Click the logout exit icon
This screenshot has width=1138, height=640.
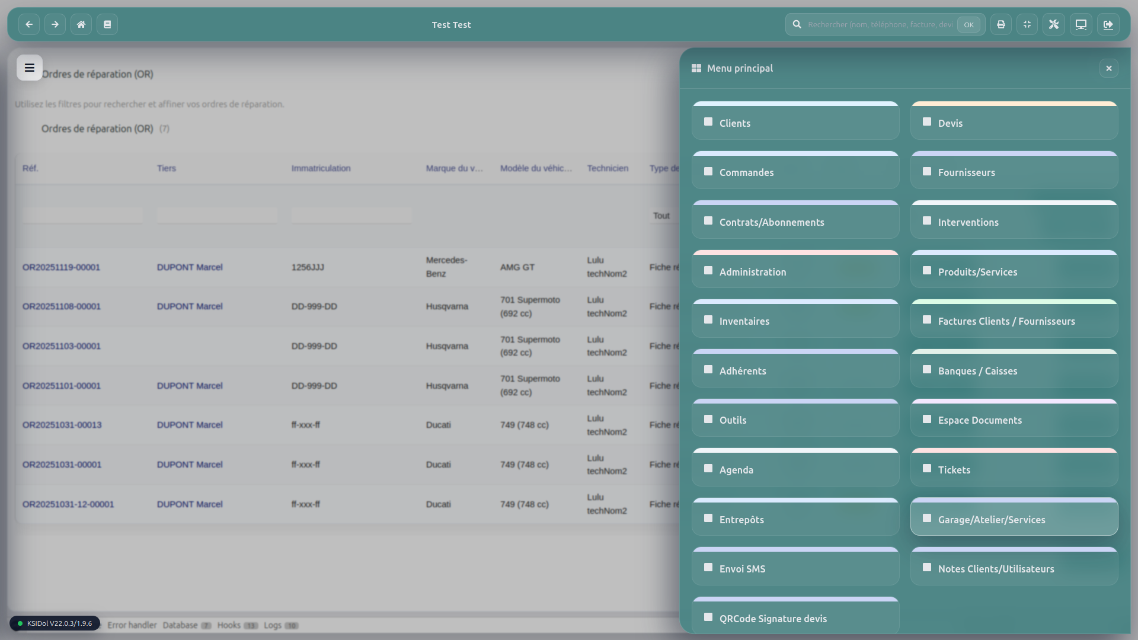1108,24
